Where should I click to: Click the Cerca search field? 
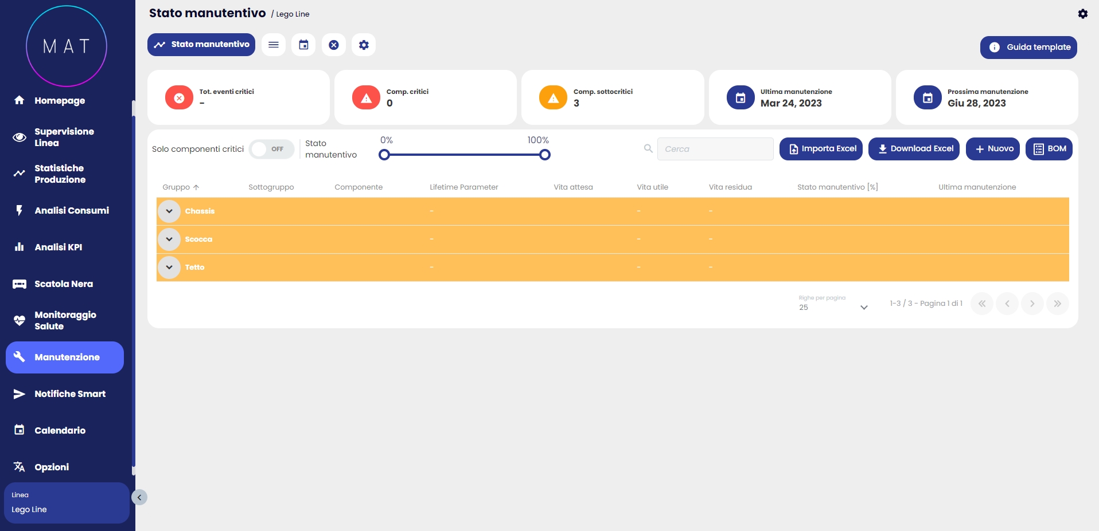coord(715,149)
